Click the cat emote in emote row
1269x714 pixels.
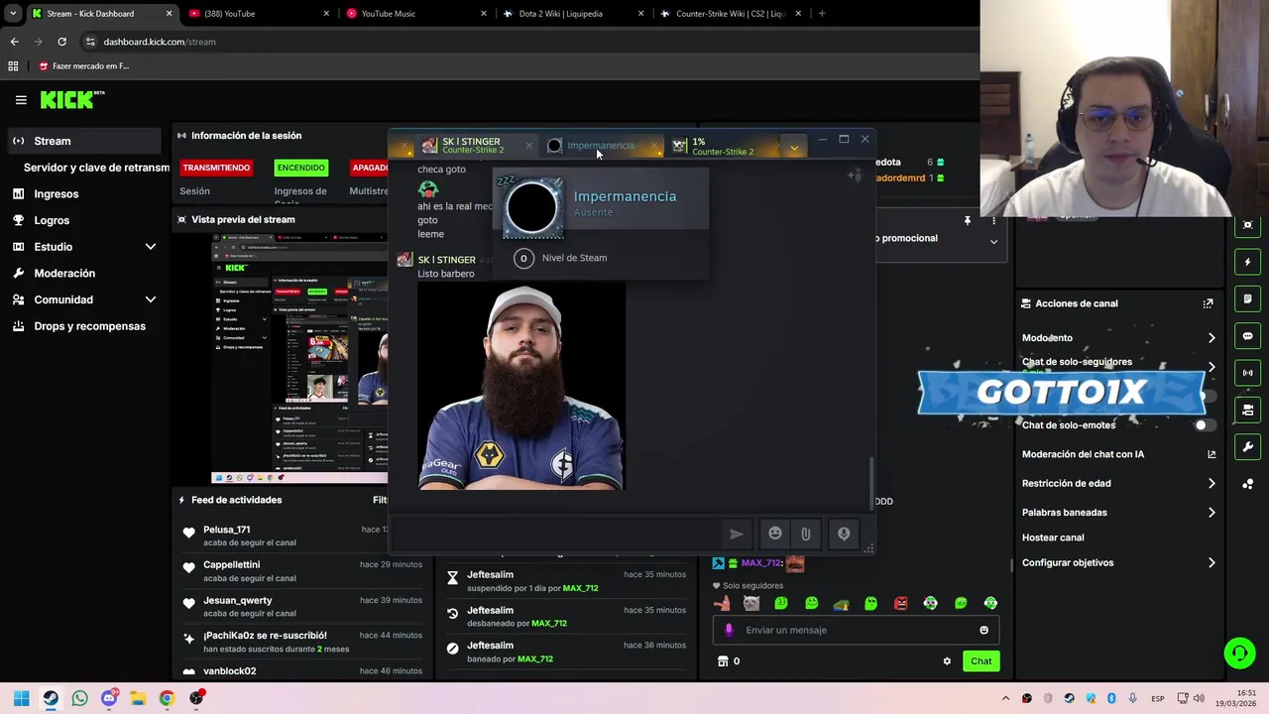751,603
